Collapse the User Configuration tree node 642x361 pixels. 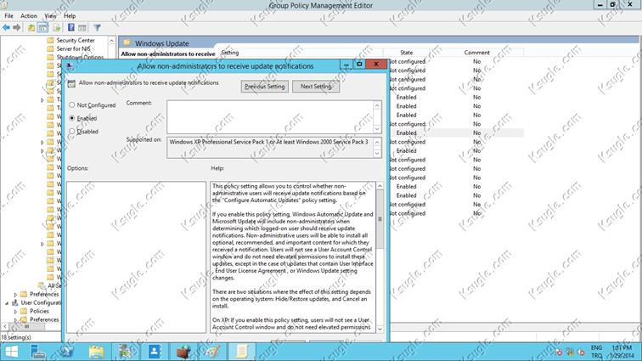7,302
